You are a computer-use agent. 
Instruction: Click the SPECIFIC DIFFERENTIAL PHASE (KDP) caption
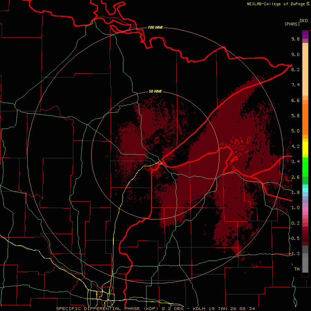108,309
